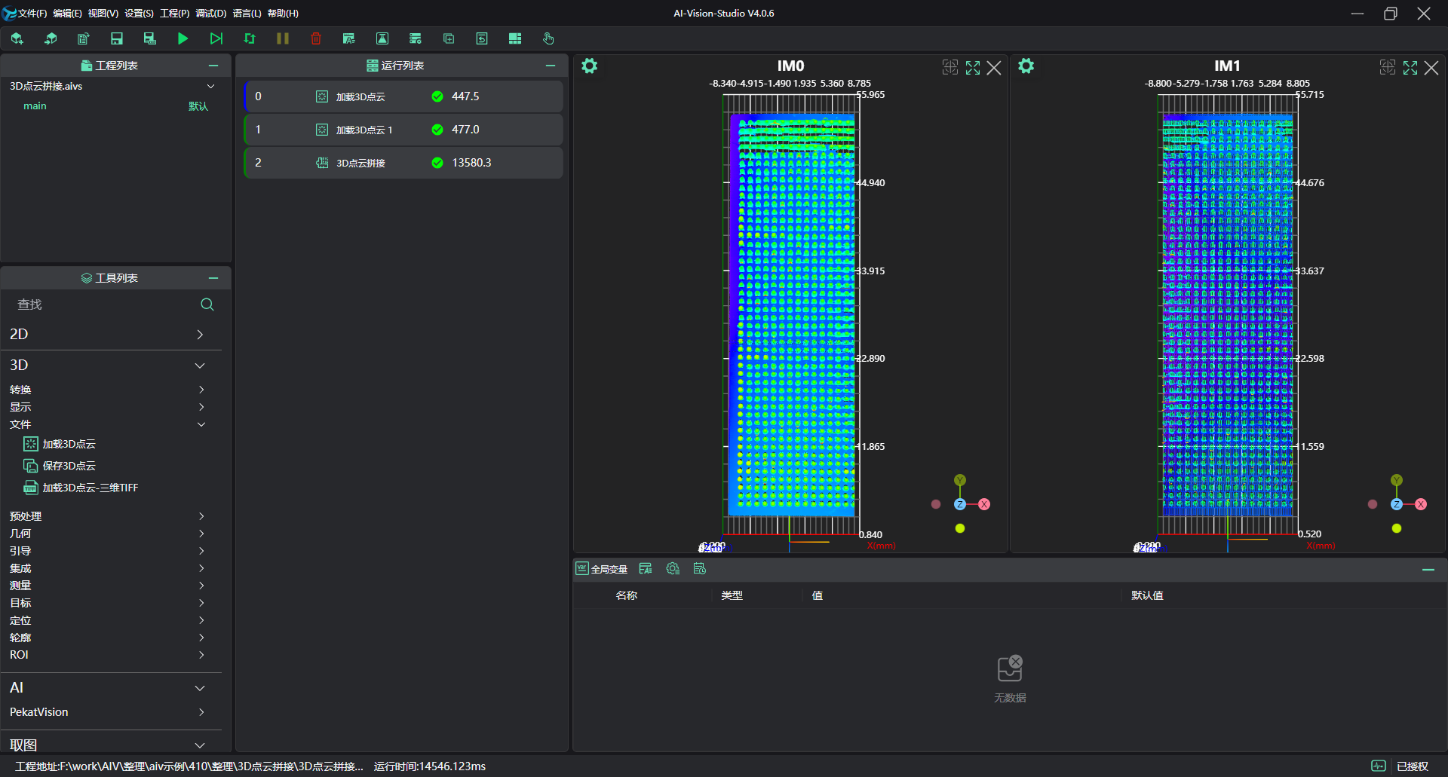The height and width of the screenshot is (777, 1448).
Task: Open IM0 view settings gear
Action: 590,66
